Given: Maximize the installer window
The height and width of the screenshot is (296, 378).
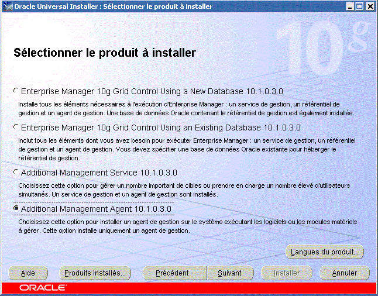Looking at the screenshot, I should pyautogui.click(x=360, y=6).
